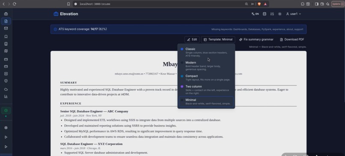The height and width of the screenshot is (156, 345).
Task: Collapse the Template: Minimal dropdown
Action: [218, 40]
